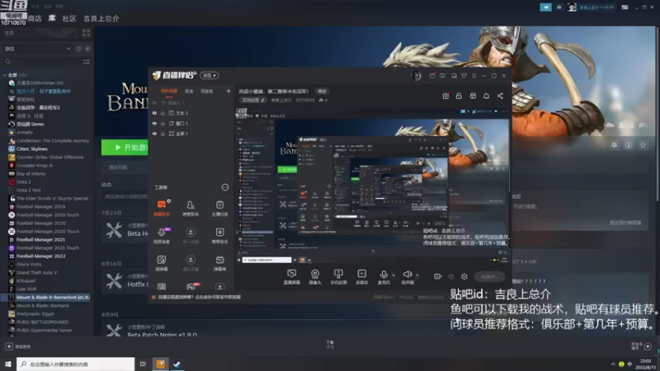This screenshot has height=371, width=660.
Task: Select Grand Theft Auto V in library
Action: [x=37, y=273]
